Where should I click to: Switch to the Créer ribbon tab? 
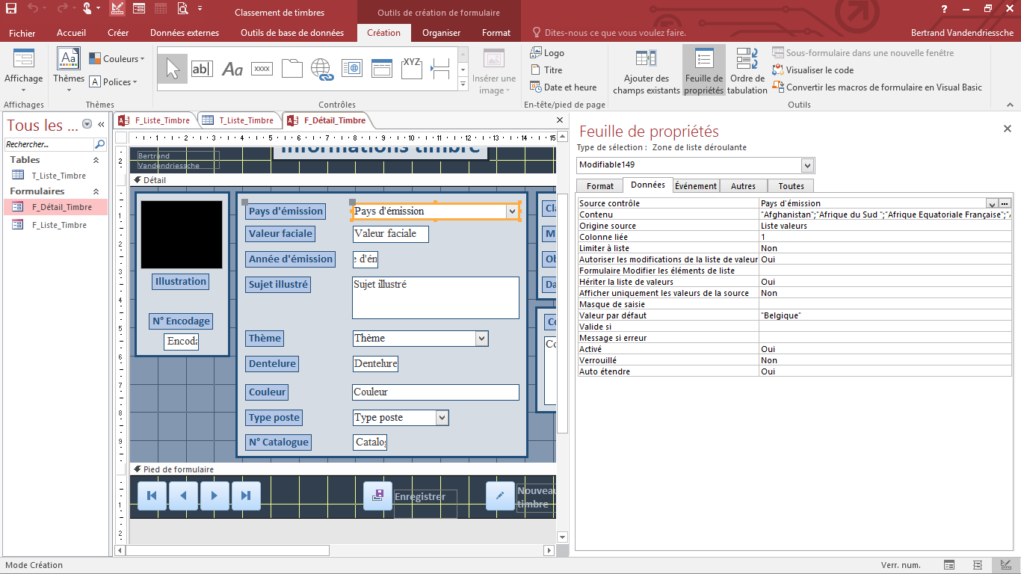pos(118,33)
